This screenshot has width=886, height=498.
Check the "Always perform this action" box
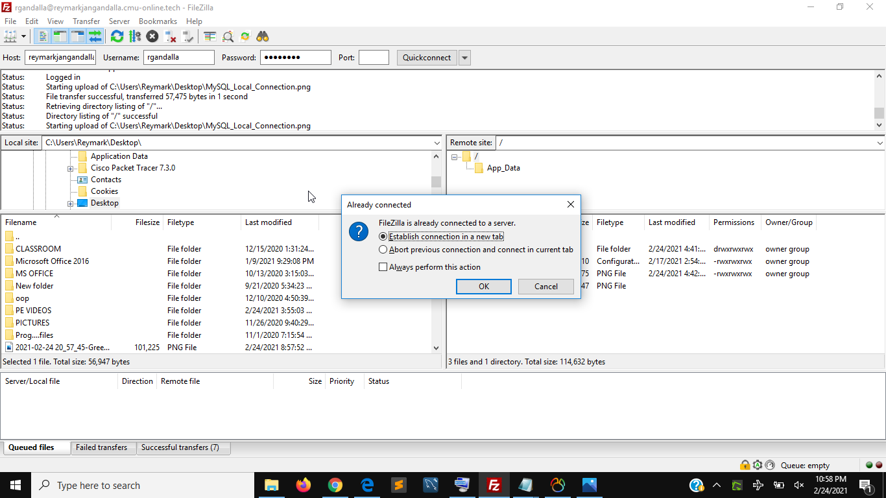383,267
